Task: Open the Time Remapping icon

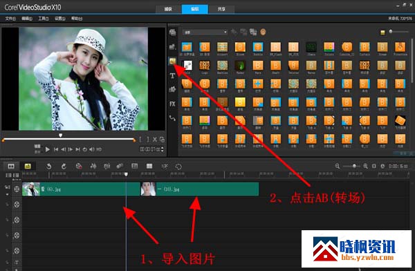Action: [165, 166]
